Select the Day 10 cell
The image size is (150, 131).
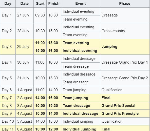(x=8, y=121)
